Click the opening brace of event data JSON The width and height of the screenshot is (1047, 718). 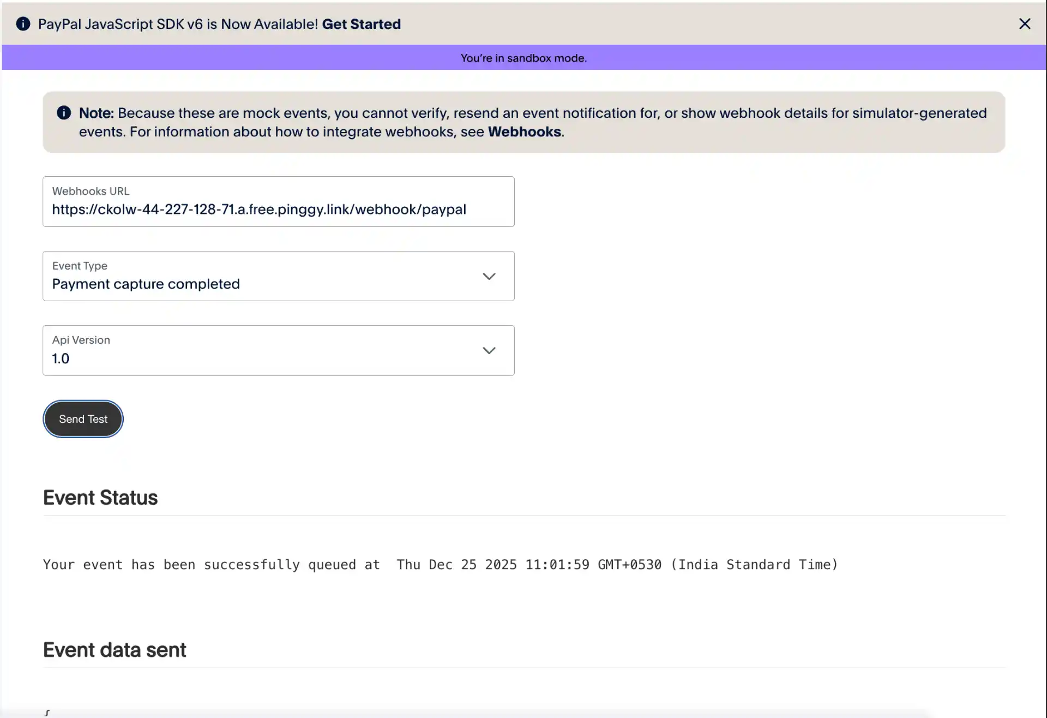point(47,712)
